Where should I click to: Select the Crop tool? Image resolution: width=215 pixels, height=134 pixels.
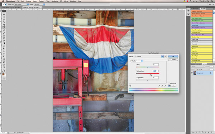click(4, 25)
